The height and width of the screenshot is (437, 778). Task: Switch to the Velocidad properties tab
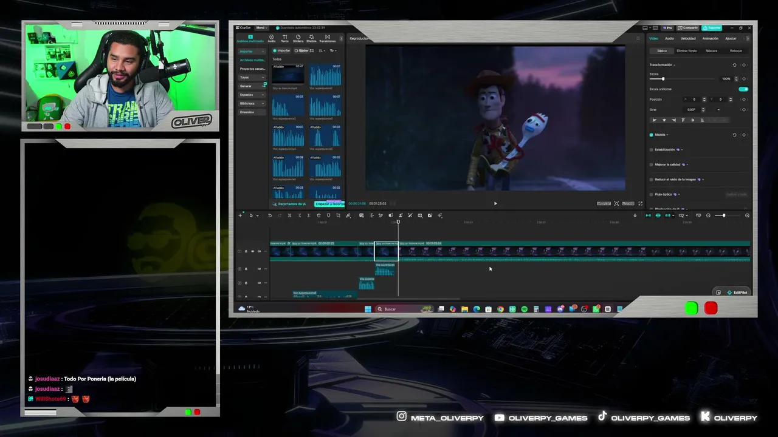click(687, 38)
